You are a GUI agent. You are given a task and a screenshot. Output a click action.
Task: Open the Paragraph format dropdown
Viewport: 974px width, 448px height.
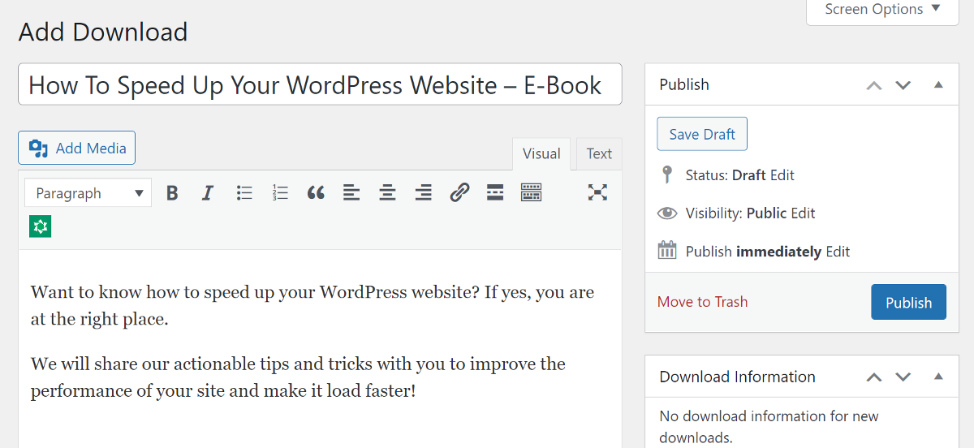tap(88, 193)
